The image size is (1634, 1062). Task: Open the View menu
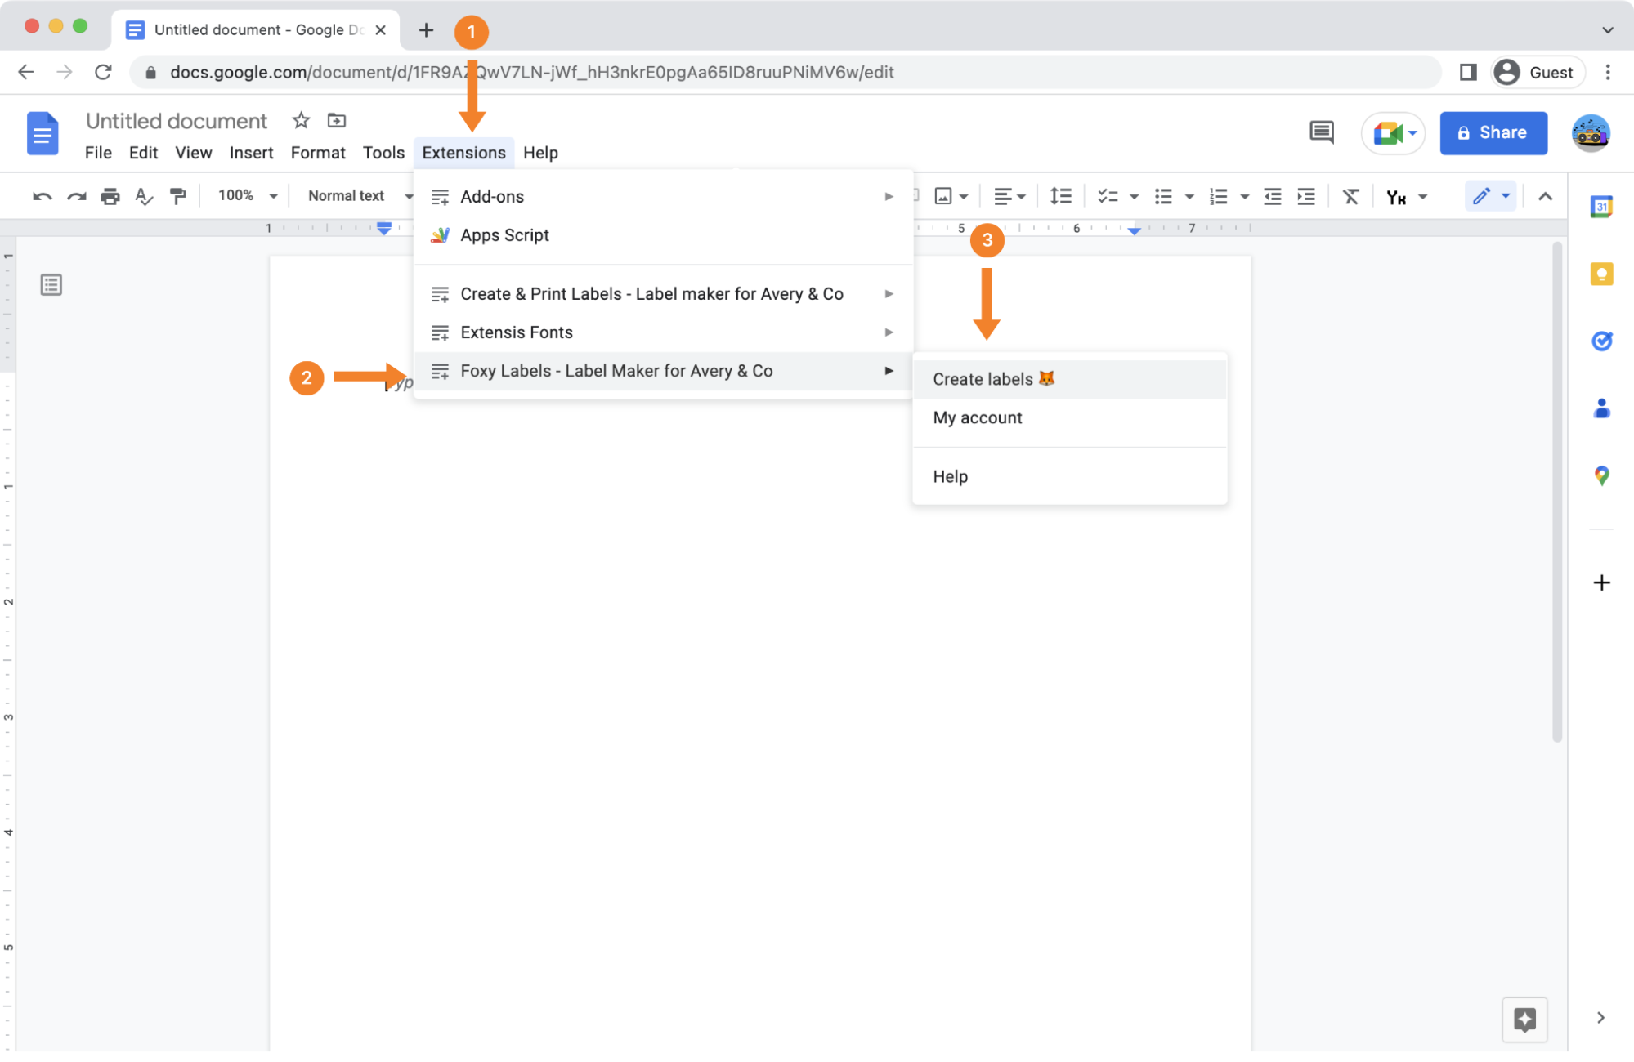coord(194,153)
